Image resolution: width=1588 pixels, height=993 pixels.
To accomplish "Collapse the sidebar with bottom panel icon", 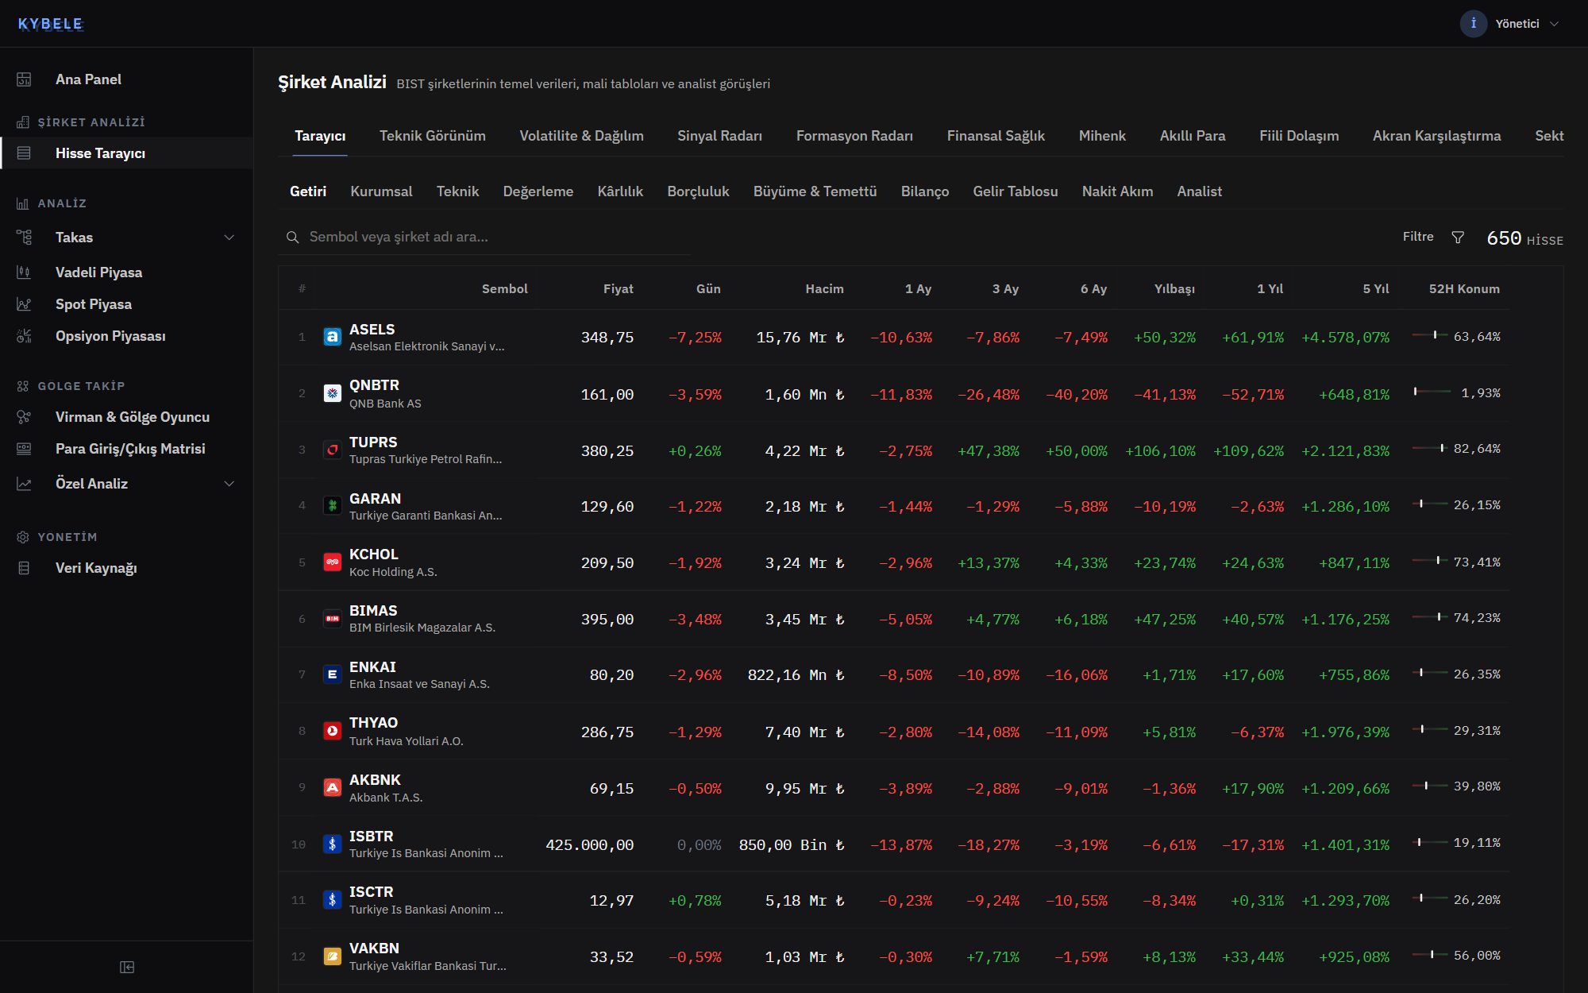I will coord(127,967).
